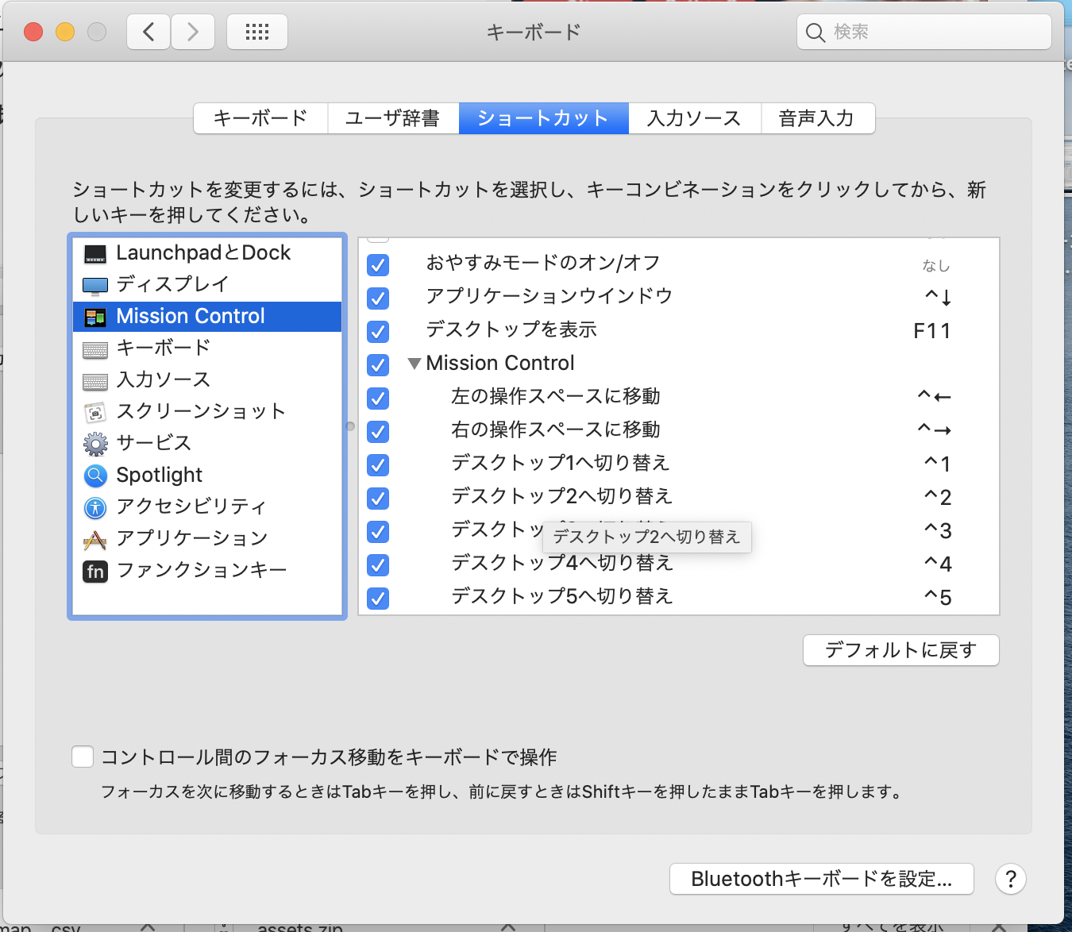Switch to the 入力ソース tab

[693, 117]
